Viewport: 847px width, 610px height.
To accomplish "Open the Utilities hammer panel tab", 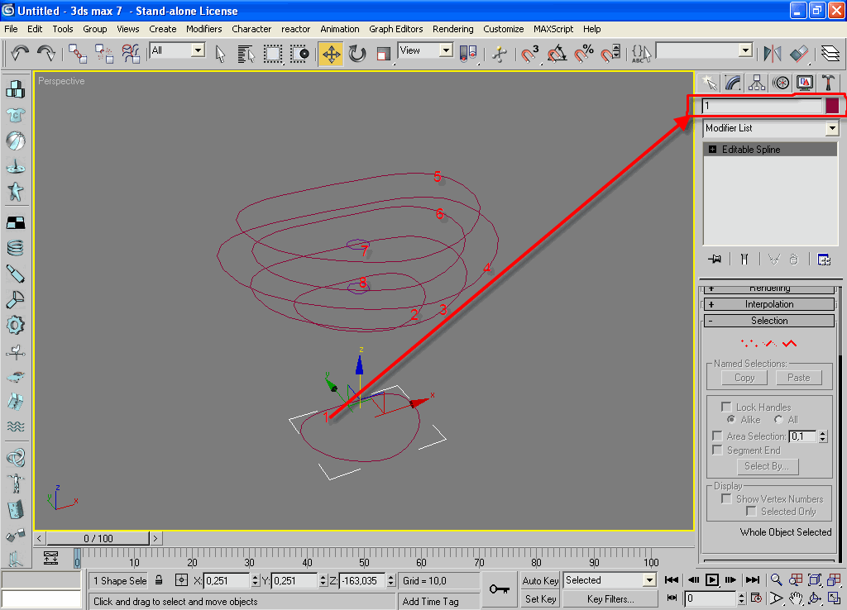I will pyautogui.click(x=827, y=83).
